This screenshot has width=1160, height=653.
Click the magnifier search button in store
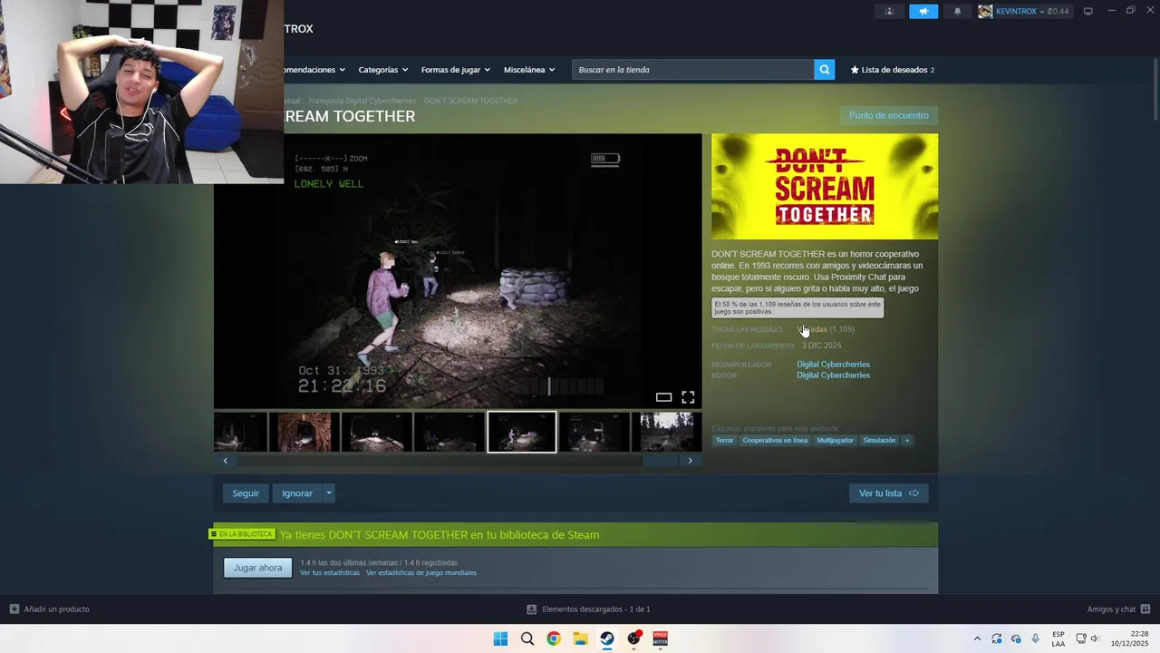pos(824,70)
